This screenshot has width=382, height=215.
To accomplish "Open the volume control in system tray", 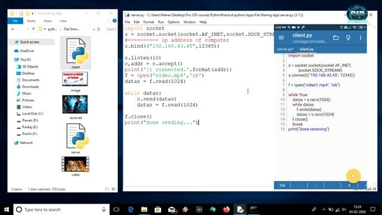I will [x=344, y=210].
